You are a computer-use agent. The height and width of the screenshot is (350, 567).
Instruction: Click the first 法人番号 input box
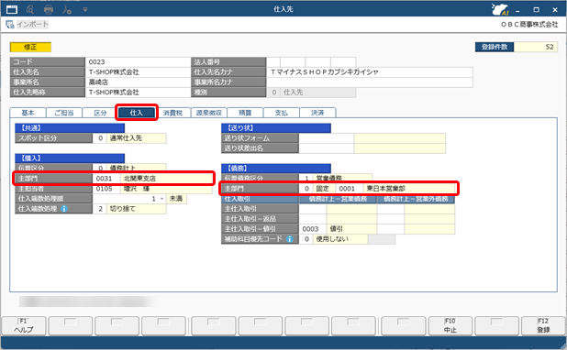pyautogui.click(x=273, y=62)
